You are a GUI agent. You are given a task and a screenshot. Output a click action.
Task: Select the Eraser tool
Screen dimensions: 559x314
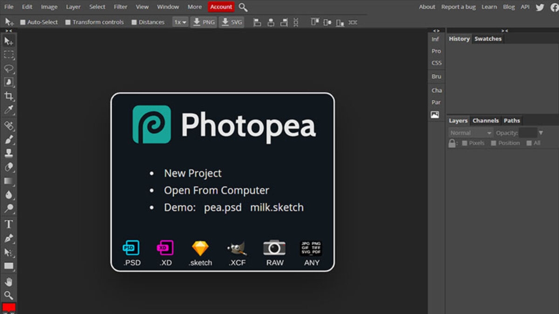pyautogui.click(x=8, y=167)
